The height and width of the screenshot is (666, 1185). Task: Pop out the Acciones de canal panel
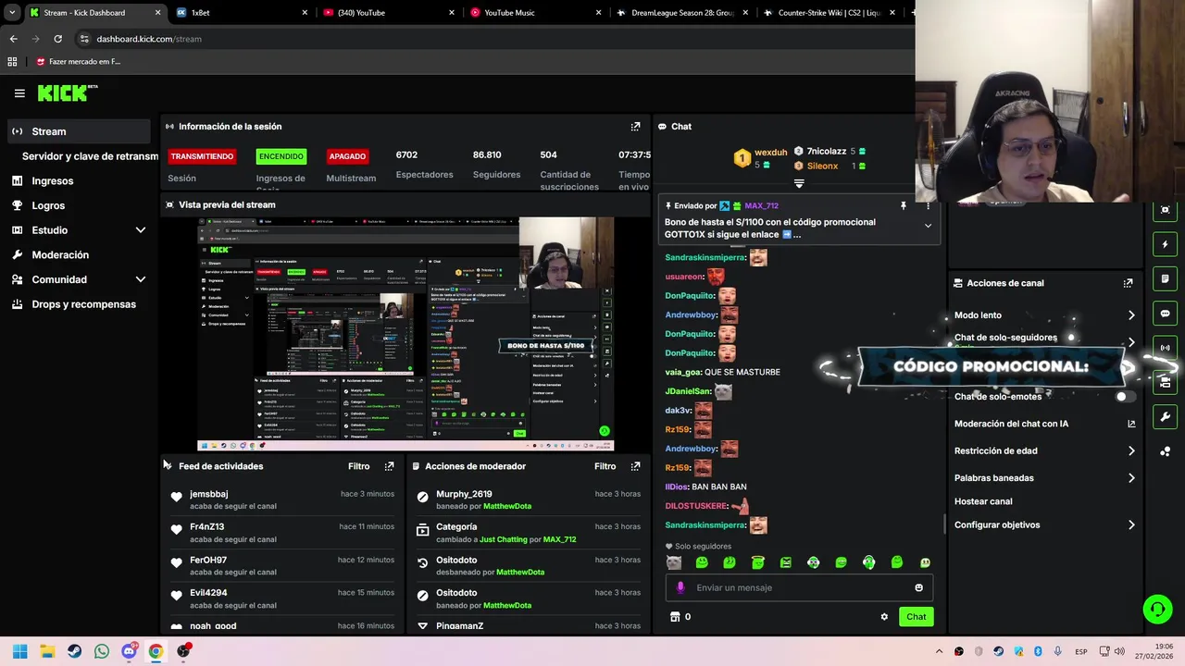[x=1128, y=283]
